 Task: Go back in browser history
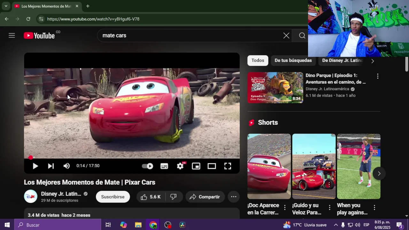tap(7, 19)
